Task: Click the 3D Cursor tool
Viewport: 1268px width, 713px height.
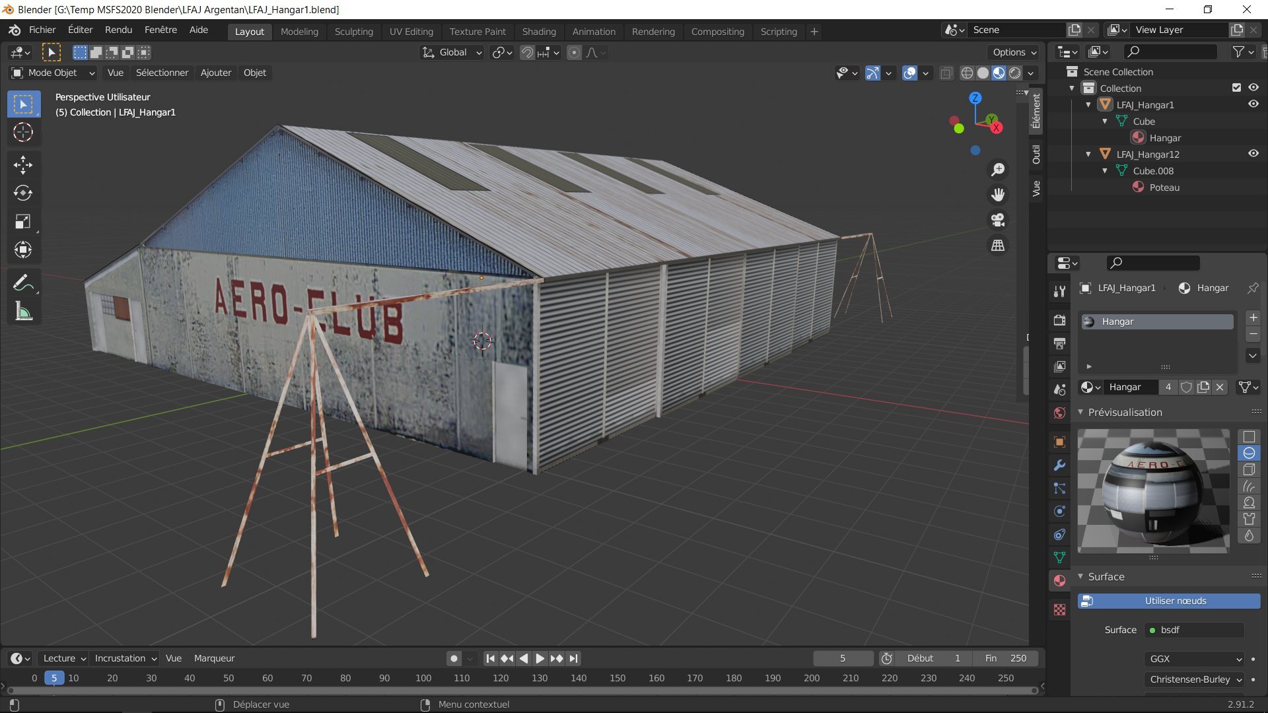Action: 23,132
